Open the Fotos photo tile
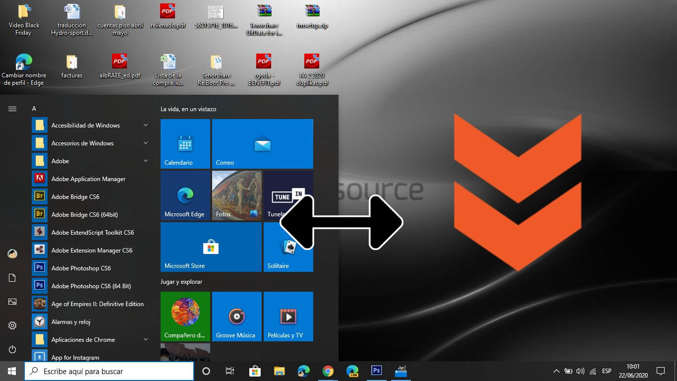The image size is (677, 381). (237, 195)
